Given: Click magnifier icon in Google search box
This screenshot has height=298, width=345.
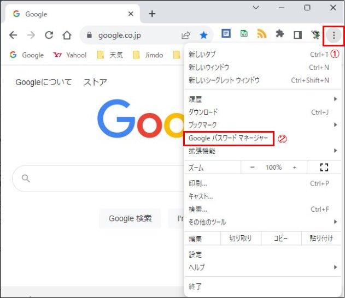Looking at the screenshot, I should (26, 178).
